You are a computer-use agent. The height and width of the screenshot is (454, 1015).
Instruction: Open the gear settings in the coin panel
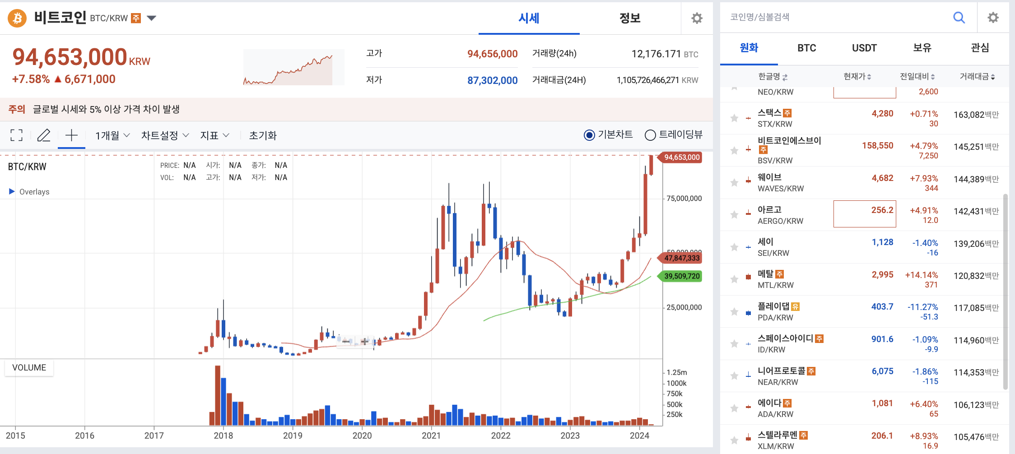(x=992, y=18)
